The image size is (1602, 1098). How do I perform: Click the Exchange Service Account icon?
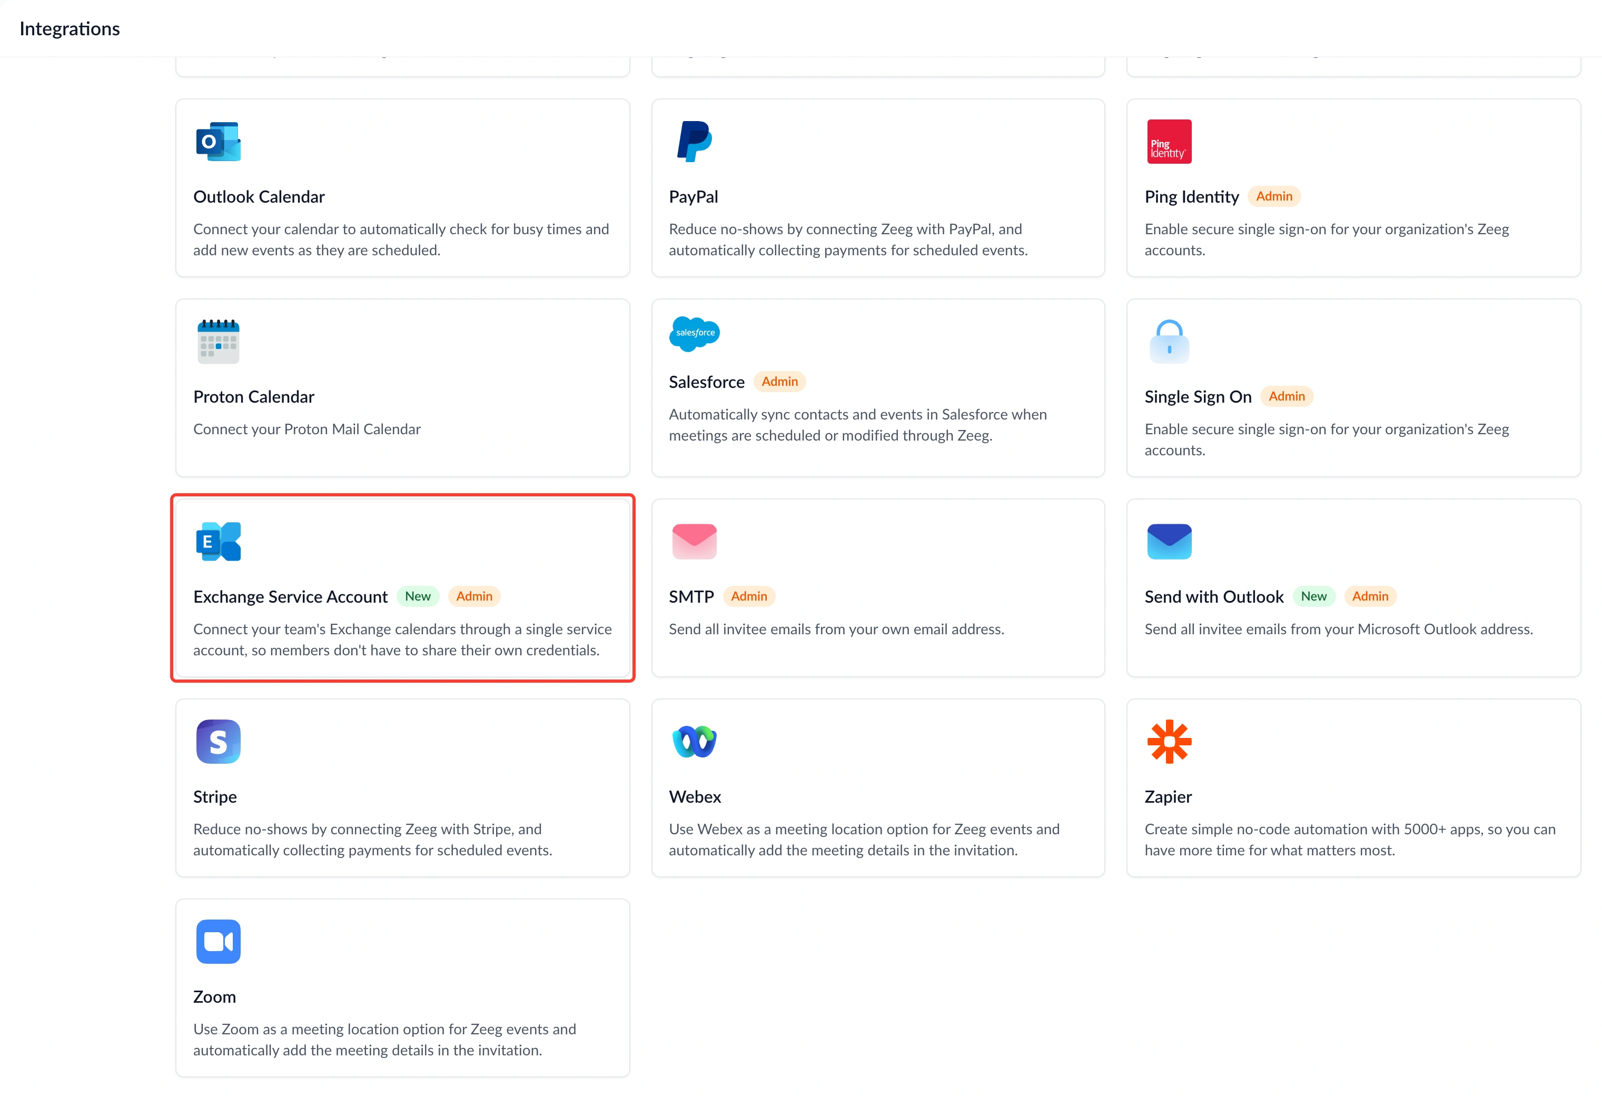click(x=218, y=542)
